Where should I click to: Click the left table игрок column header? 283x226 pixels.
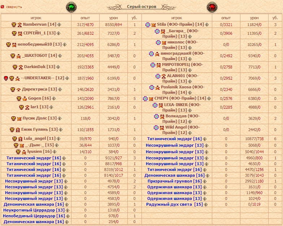(x=36, y=18)
